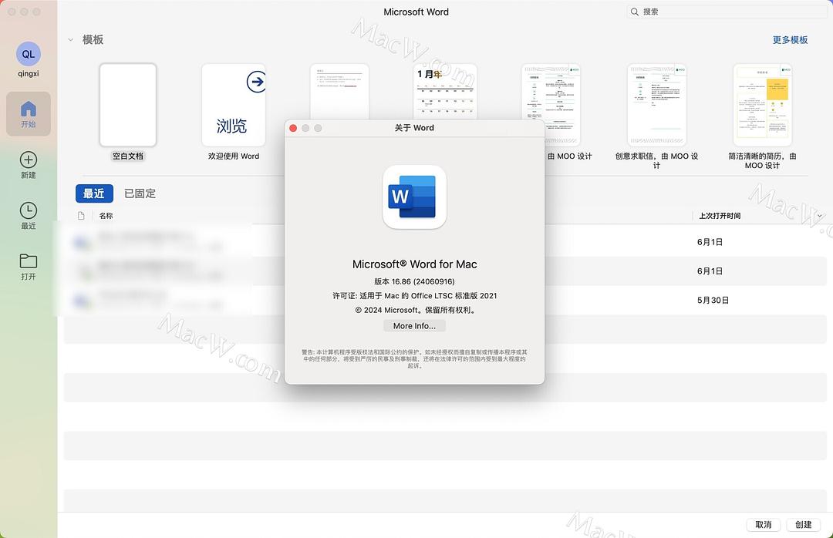Click the 取消 button
833x538 pixels.
tap(764, 525)
